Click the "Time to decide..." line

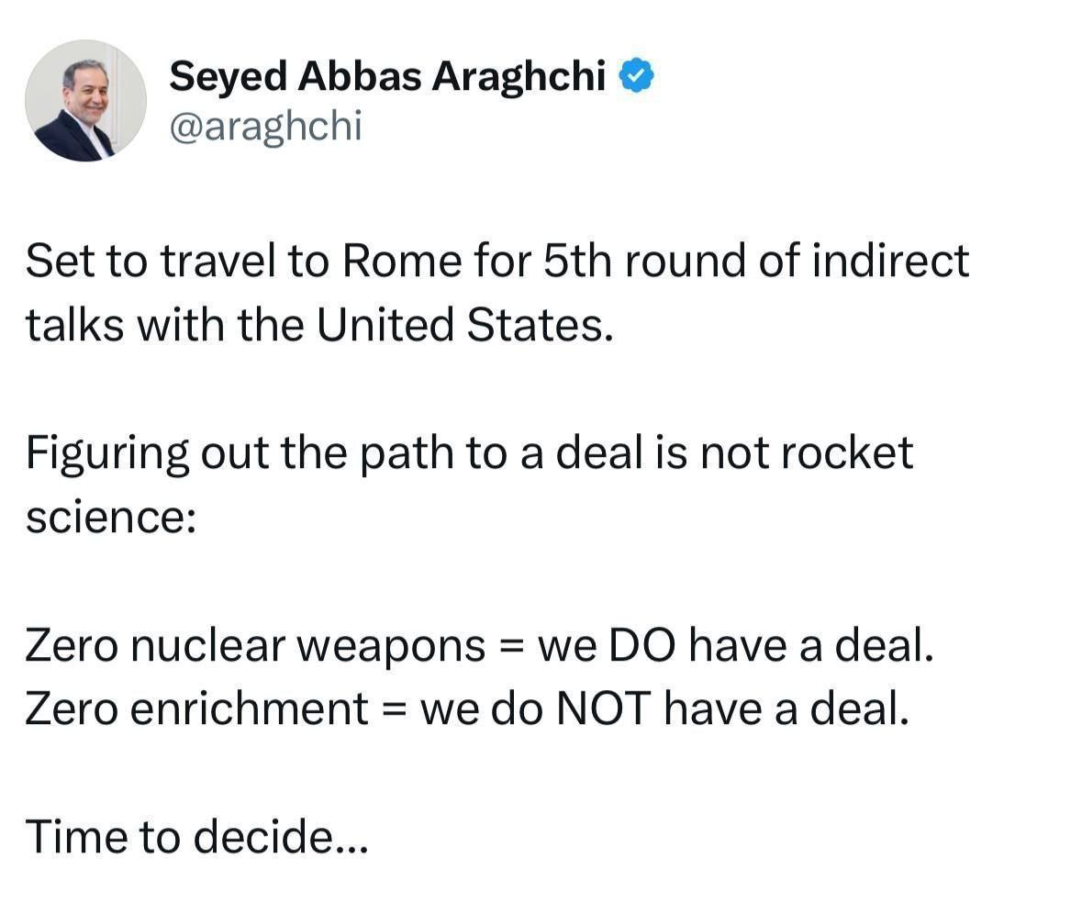(196, 837)
